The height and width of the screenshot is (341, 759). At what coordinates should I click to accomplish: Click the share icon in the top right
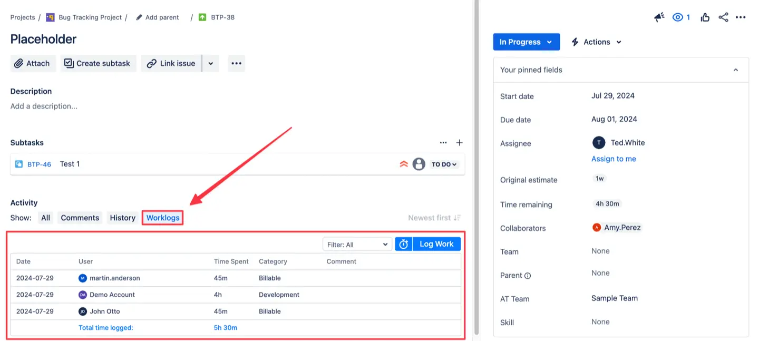(x=723, y=17)
